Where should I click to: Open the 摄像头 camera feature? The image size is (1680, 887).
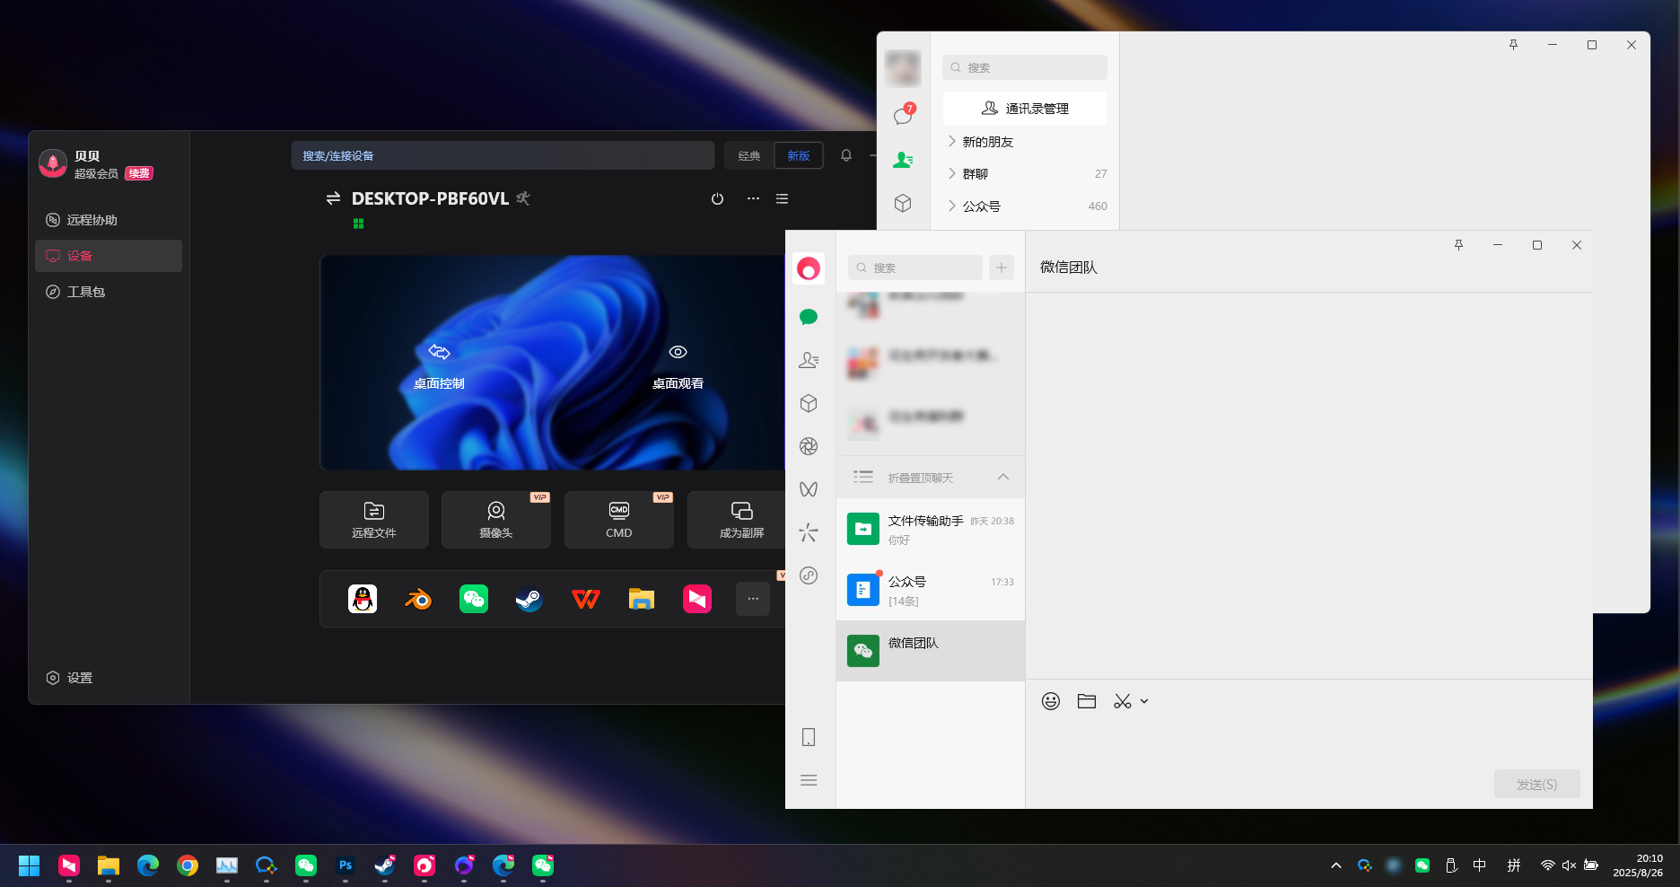click(x=496, y=520)
